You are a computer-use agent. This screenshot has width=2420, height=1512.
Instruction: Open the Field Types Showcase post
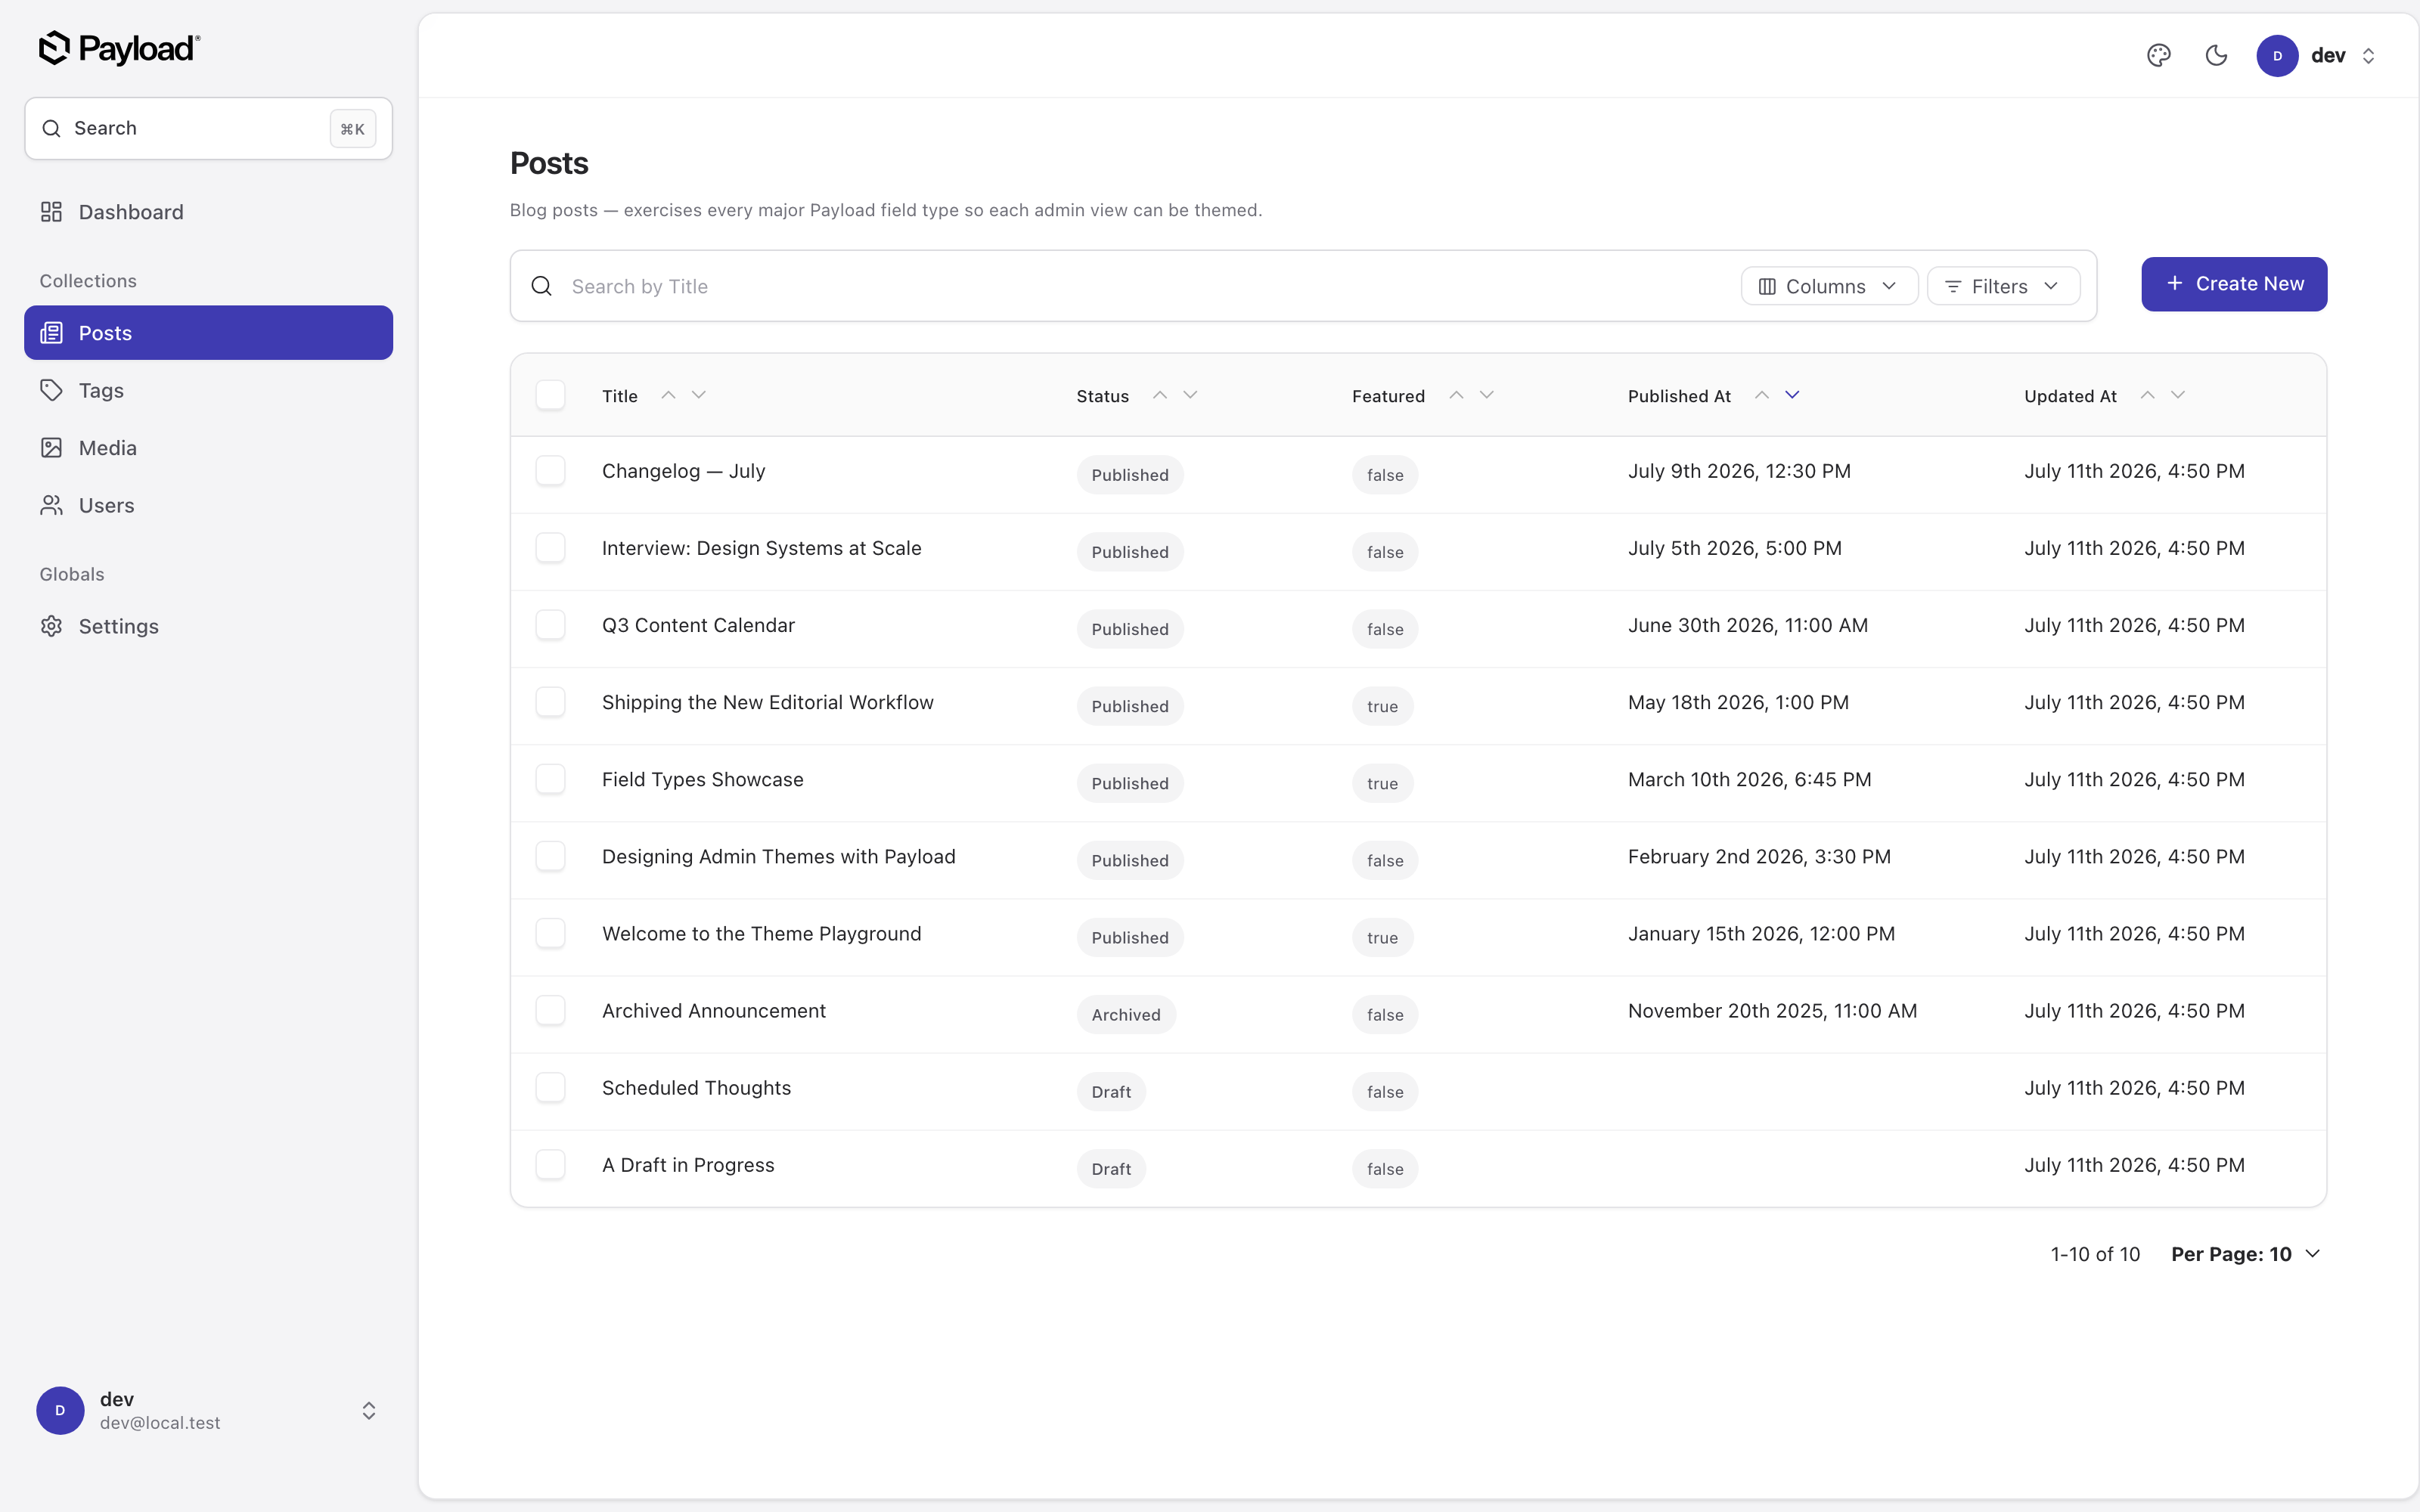702,779
